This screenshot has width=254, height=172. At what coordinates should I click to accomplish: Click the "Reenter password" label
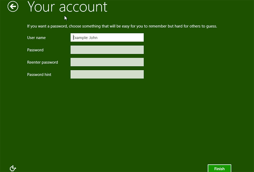(43, 62)
